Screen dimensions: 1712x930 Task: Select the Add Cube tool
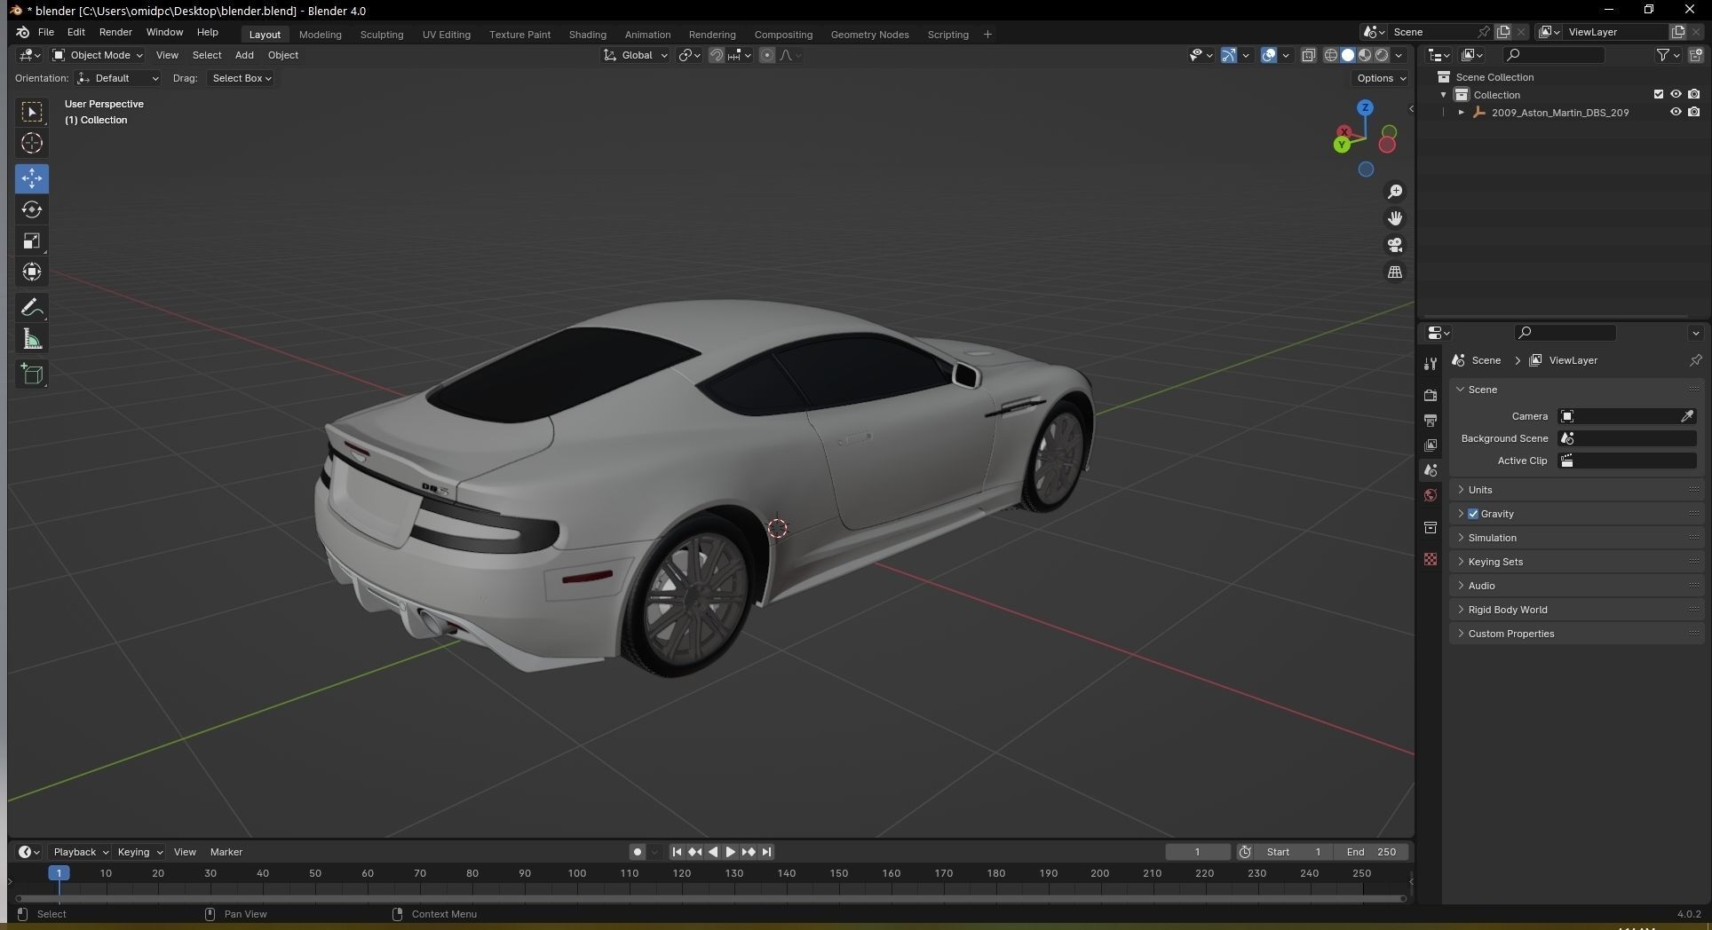(32, 374)
